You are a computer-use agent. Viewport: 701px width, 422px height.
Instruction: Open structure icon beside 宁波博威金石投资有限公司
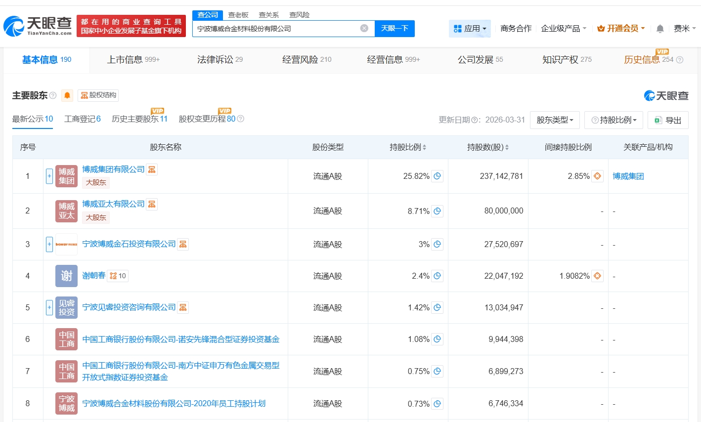tap(183, 244)
